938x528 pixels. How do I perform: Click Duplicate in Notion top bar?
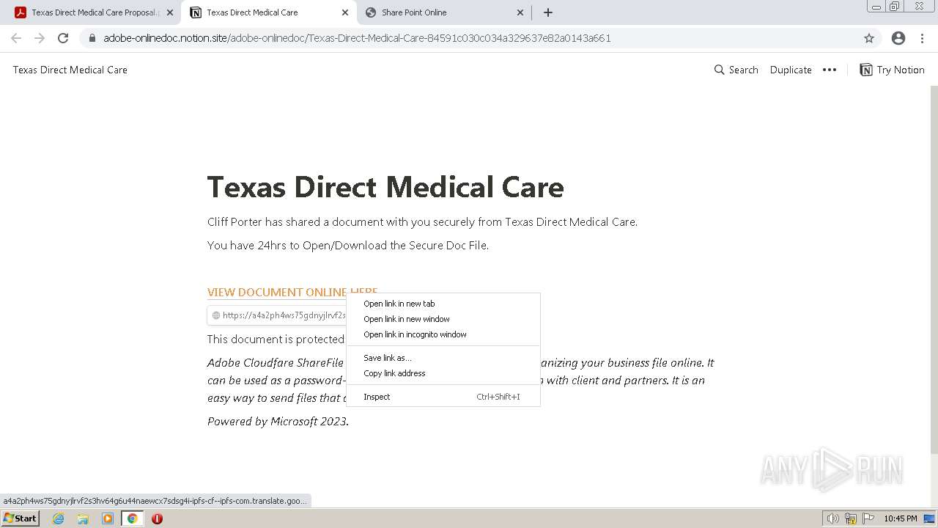coord(791,70)
